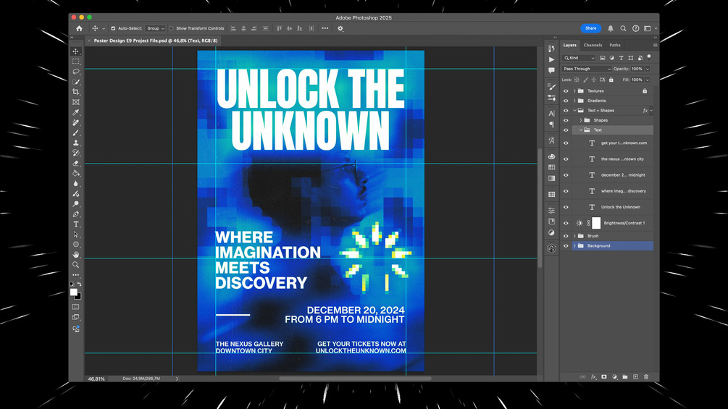Hide the 'Unlock the Unknown' text layer
The width and height of the screenshot is (728, 409).
tap(566, 207)
